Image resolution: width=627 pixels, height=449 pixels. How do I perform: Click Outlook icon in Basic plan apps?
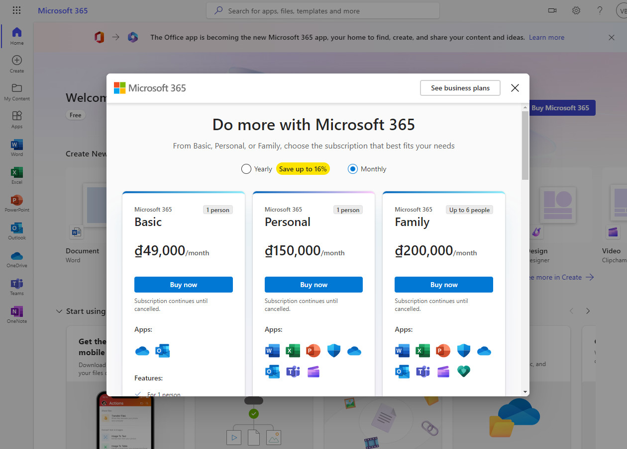point(162,351)
